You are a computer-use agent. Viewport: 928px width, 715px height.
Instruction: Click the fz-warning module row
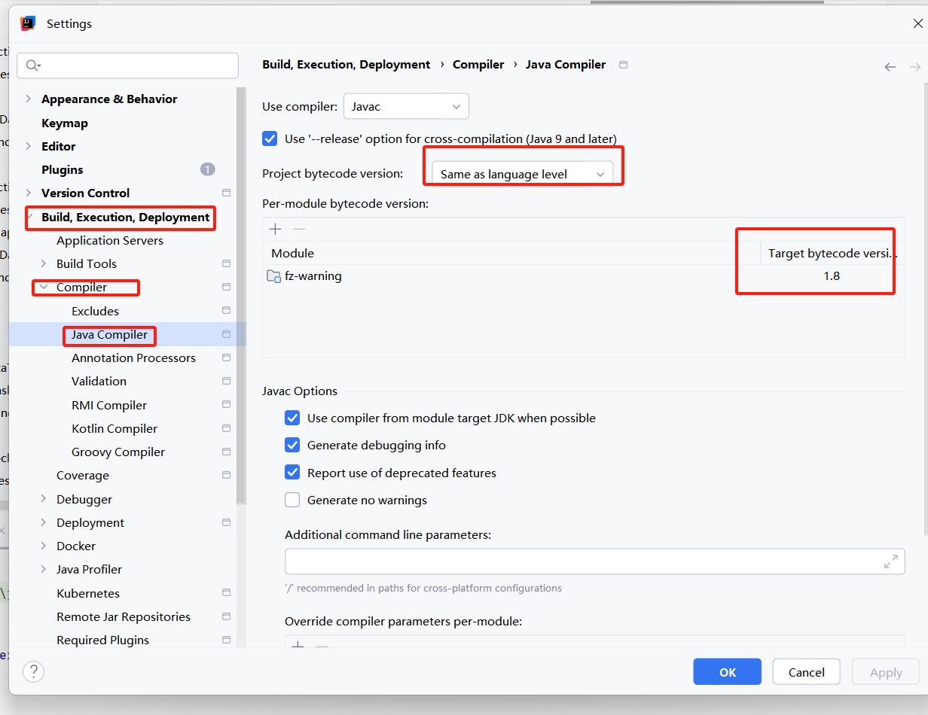coord(583,276)
